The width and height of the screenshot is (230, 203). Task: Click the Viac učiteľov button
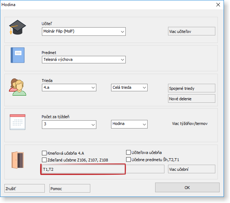click(x=191, y=31)
